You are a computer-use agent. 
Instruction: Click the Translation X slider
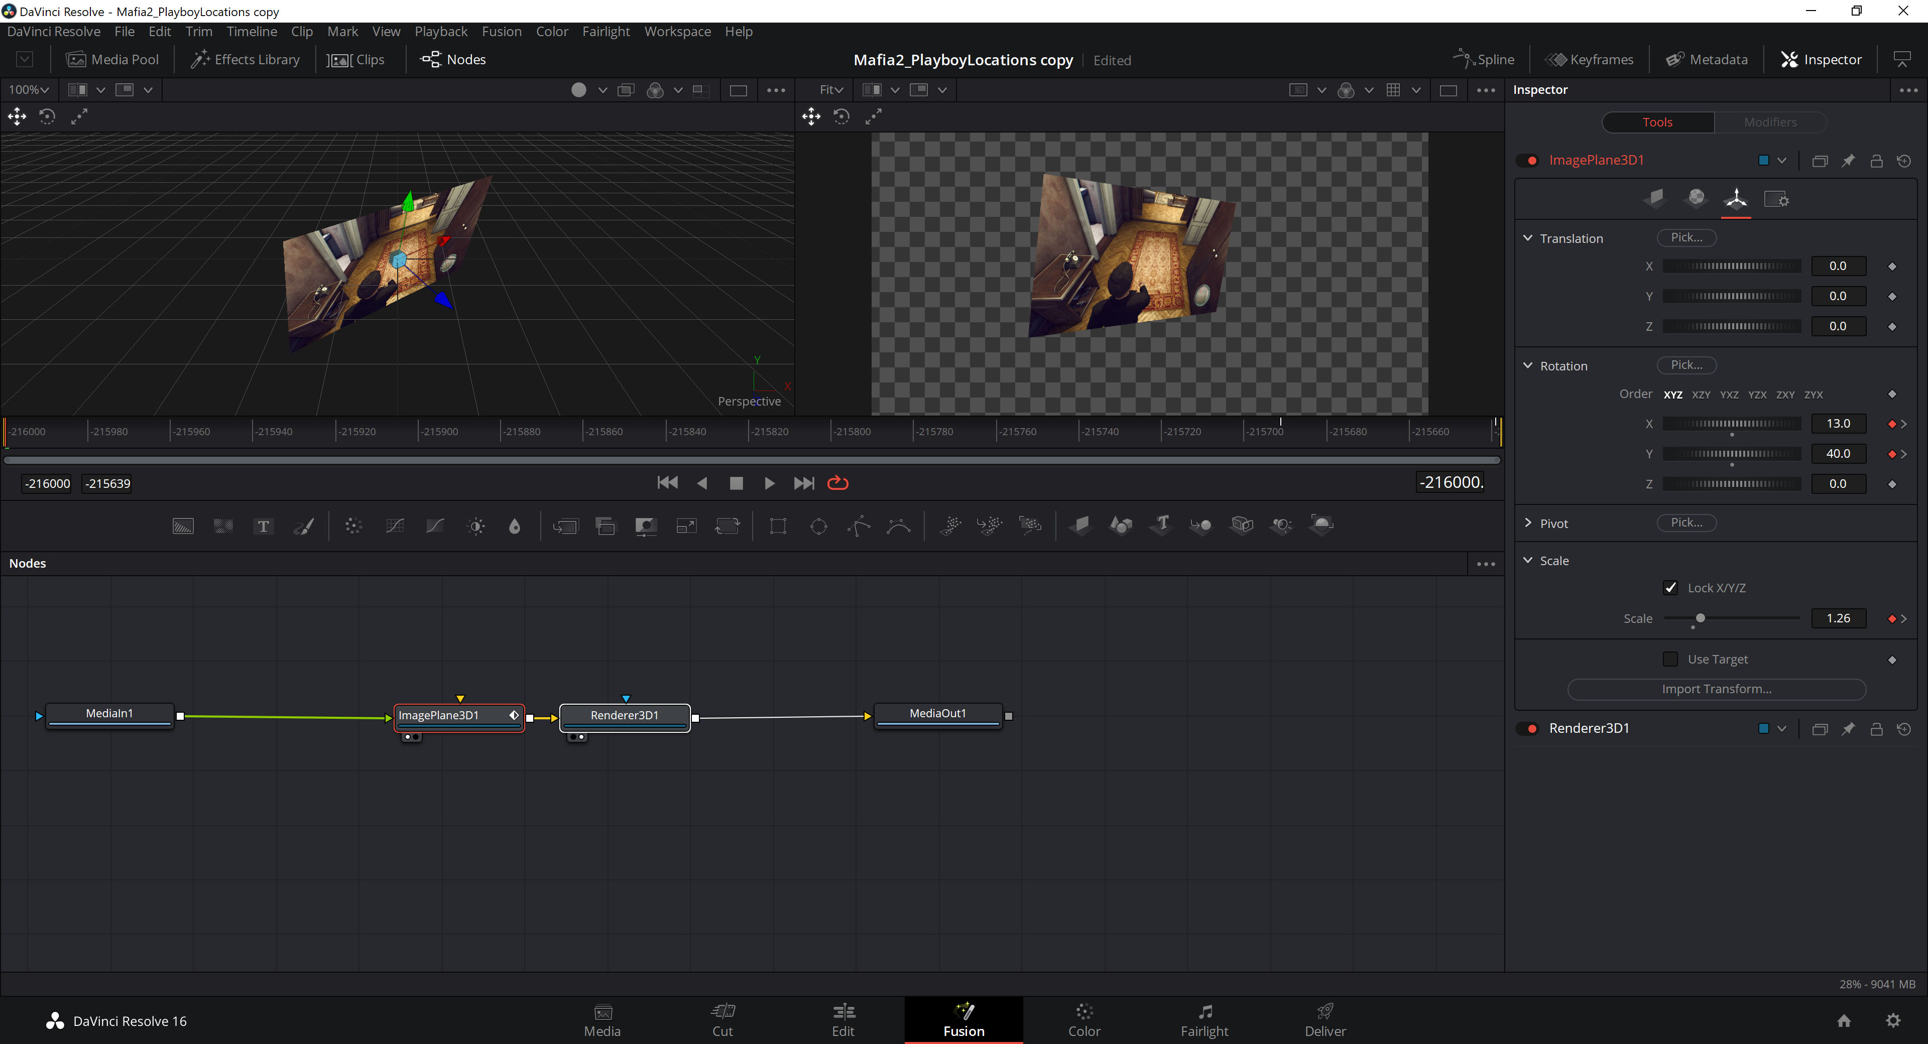(1731, 266)
